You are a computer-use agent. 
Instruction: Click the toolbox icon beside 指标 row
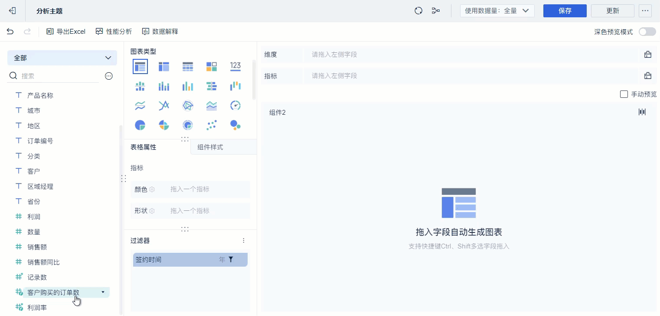(648, 76)
